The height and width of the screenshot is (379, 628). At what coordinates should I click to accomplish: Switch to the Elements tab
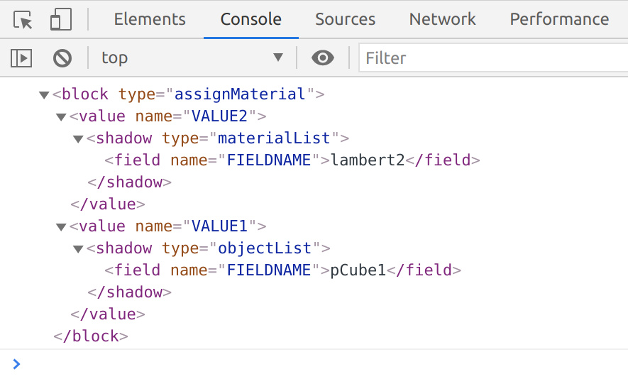[150, 19]
